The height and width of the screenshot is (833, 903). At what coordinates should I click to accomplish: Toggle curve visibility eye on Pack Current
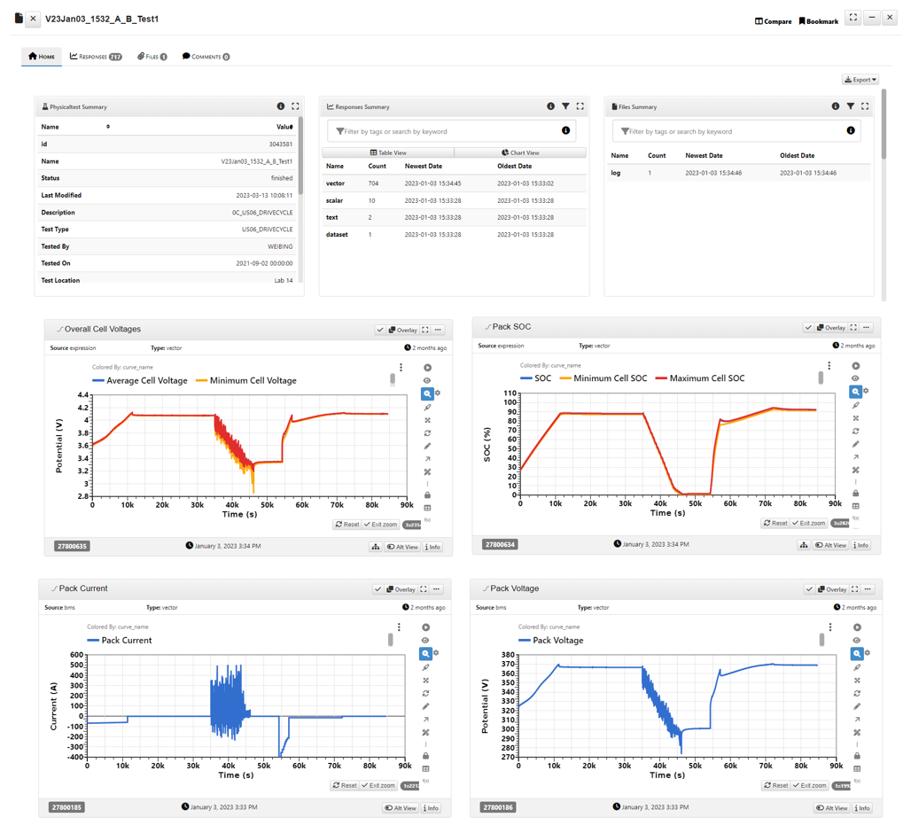[425, 640]
